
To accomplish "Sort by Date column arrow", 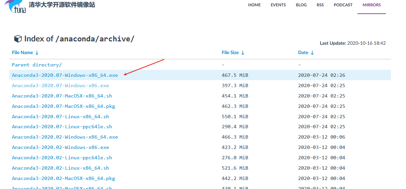I will 312,53.
